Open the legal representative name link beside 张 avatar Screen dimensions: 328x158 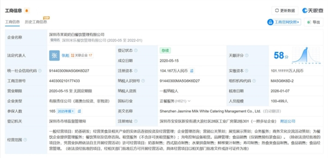click(65, 56)
